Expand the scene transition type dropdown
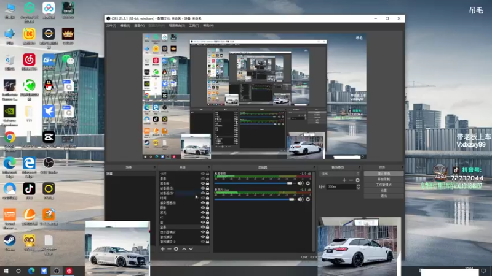 [x=337, y=174]
